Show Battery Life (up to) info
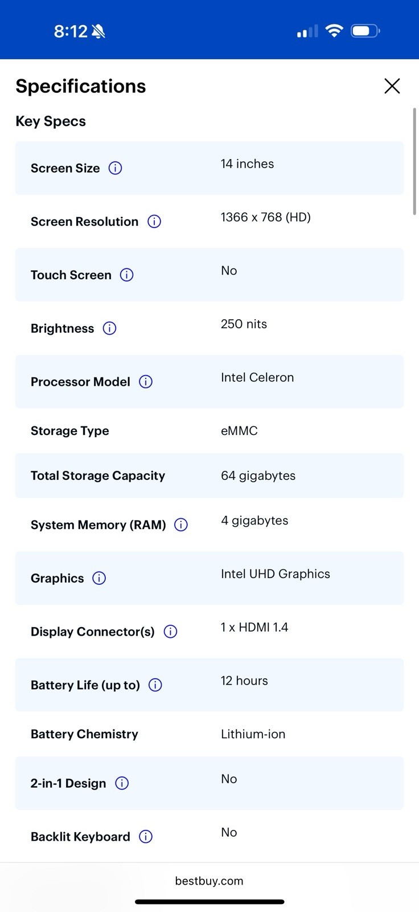Image resolution: width=419 pixels, height=912 pixels. pyautogui.click(x=155, y=685)
